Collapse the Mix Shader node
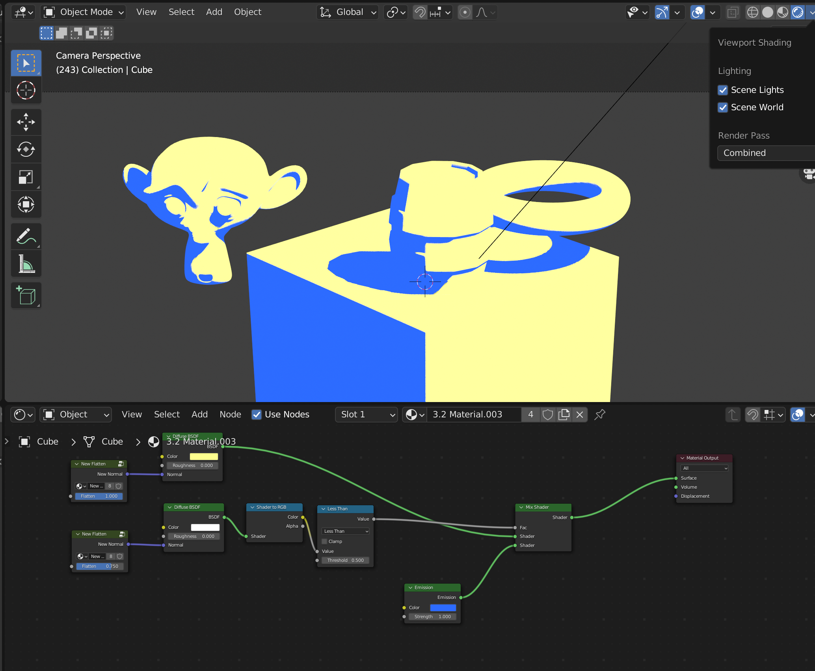The width and height of the screenshot is (815, 671). point(521,507)
